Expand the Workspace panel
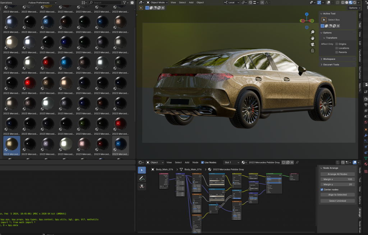Screen dimensions: 368x235 click(x=329, y=59)
